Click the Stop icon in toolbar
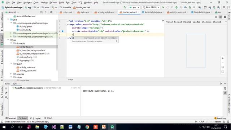 [194, 7]
